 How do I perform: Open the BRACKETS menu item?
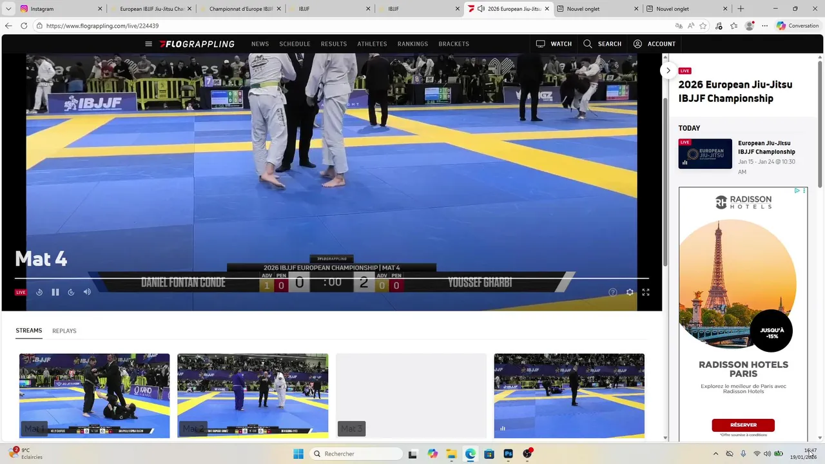(x=454, y=44)
